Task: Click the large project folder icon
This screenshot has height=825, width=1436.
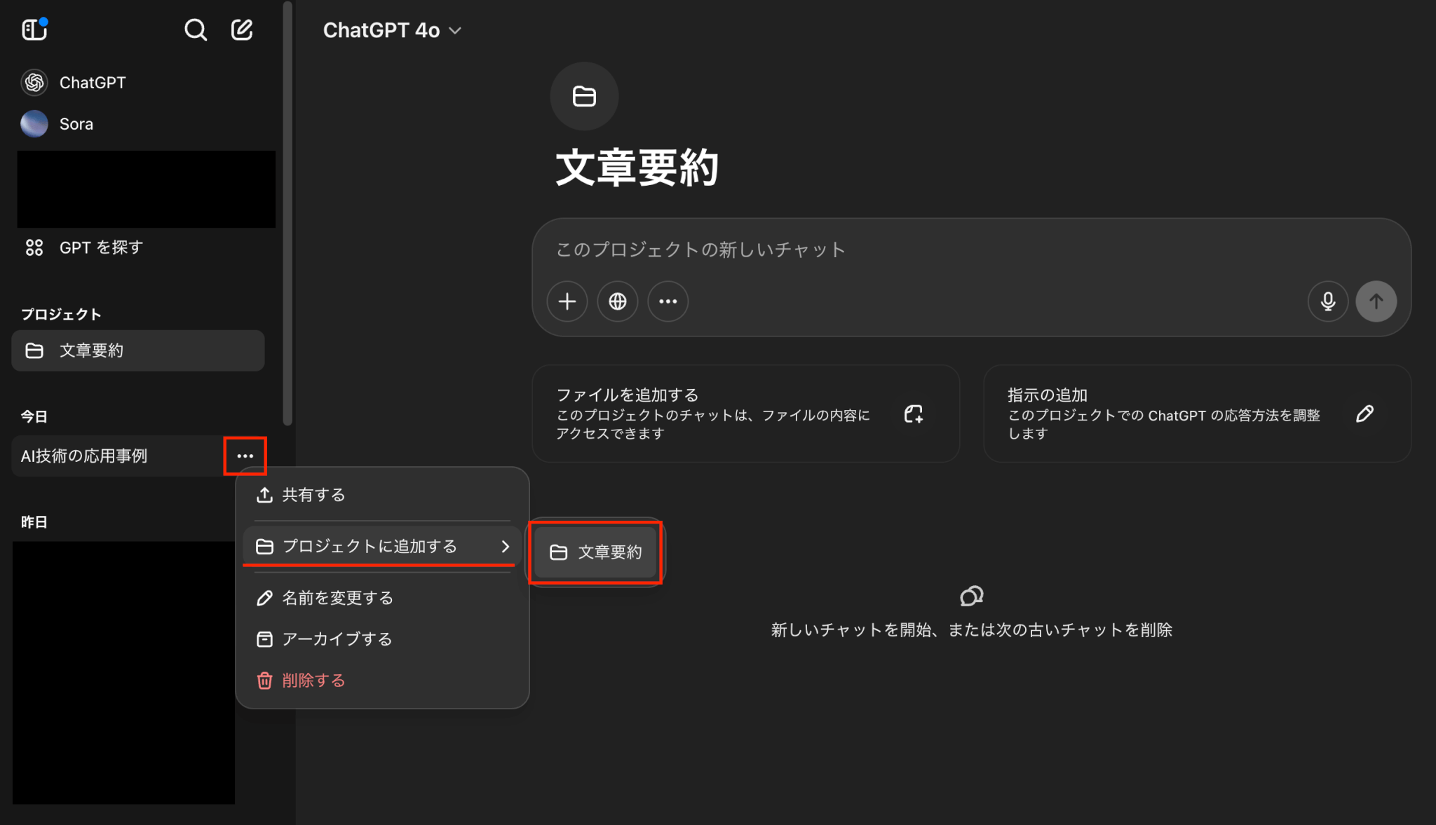Action: (x=584, y=96)
